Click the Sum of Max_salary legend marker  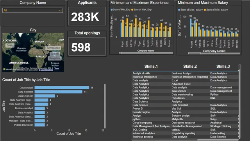tap(179, 10)
